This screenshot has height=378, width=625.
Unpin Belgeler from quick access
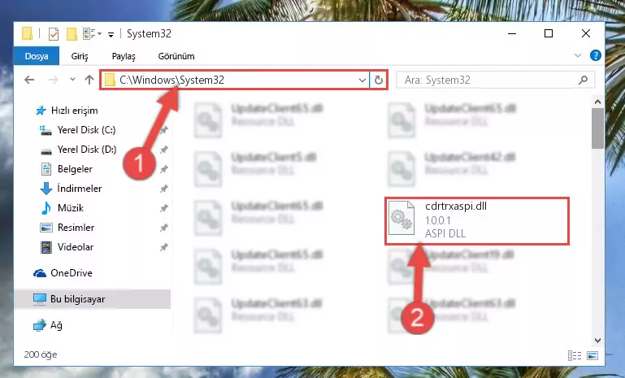click(164, 169)
